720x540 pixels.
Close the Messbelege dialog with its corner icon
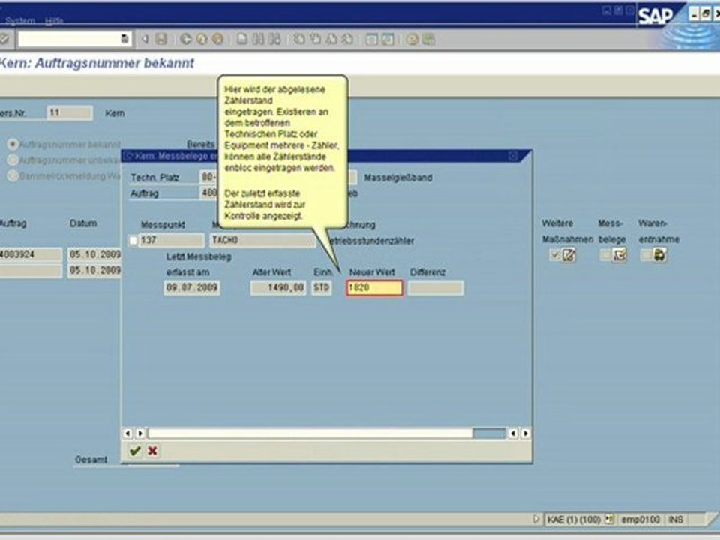click(x=513, y=157)
